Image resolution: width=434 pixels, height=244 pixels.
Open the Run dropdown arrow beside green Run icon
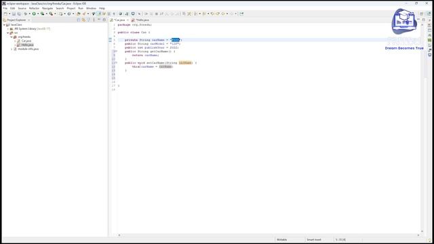(38, 14)
